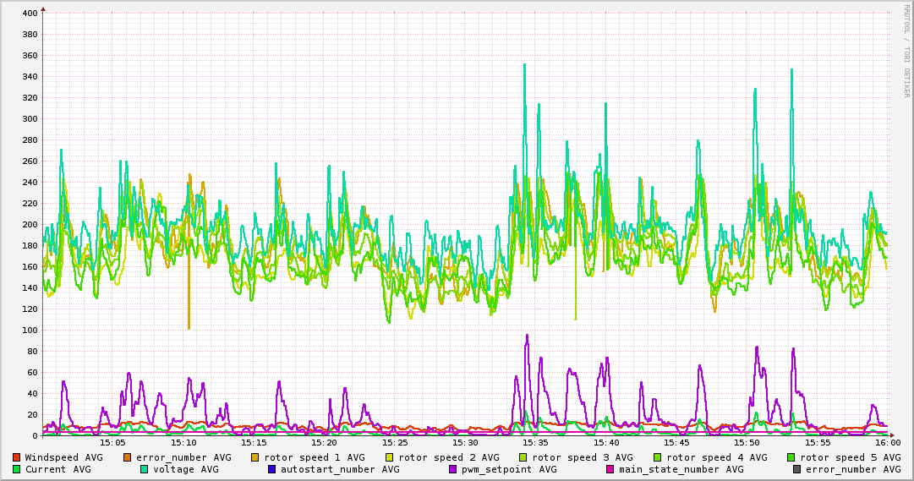The width and height of the screenshot is (914, 481).
Task: Click the 15:35 time axis label
Action: click(536, 442)
